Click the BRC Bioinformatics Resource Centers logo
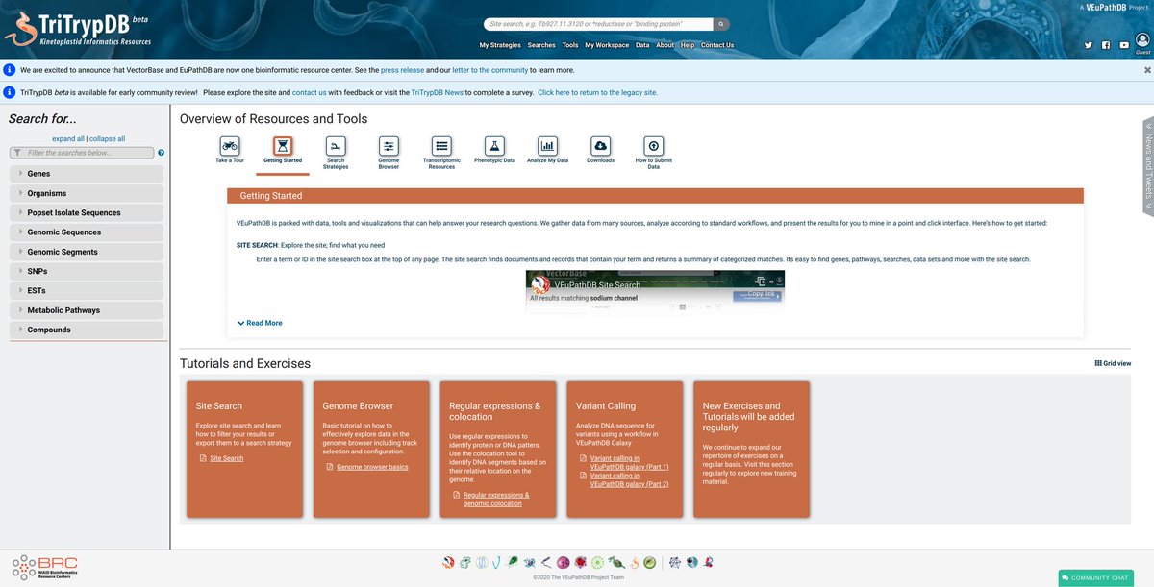Screen dimensions: 1154x587 [x=44, y=566]
